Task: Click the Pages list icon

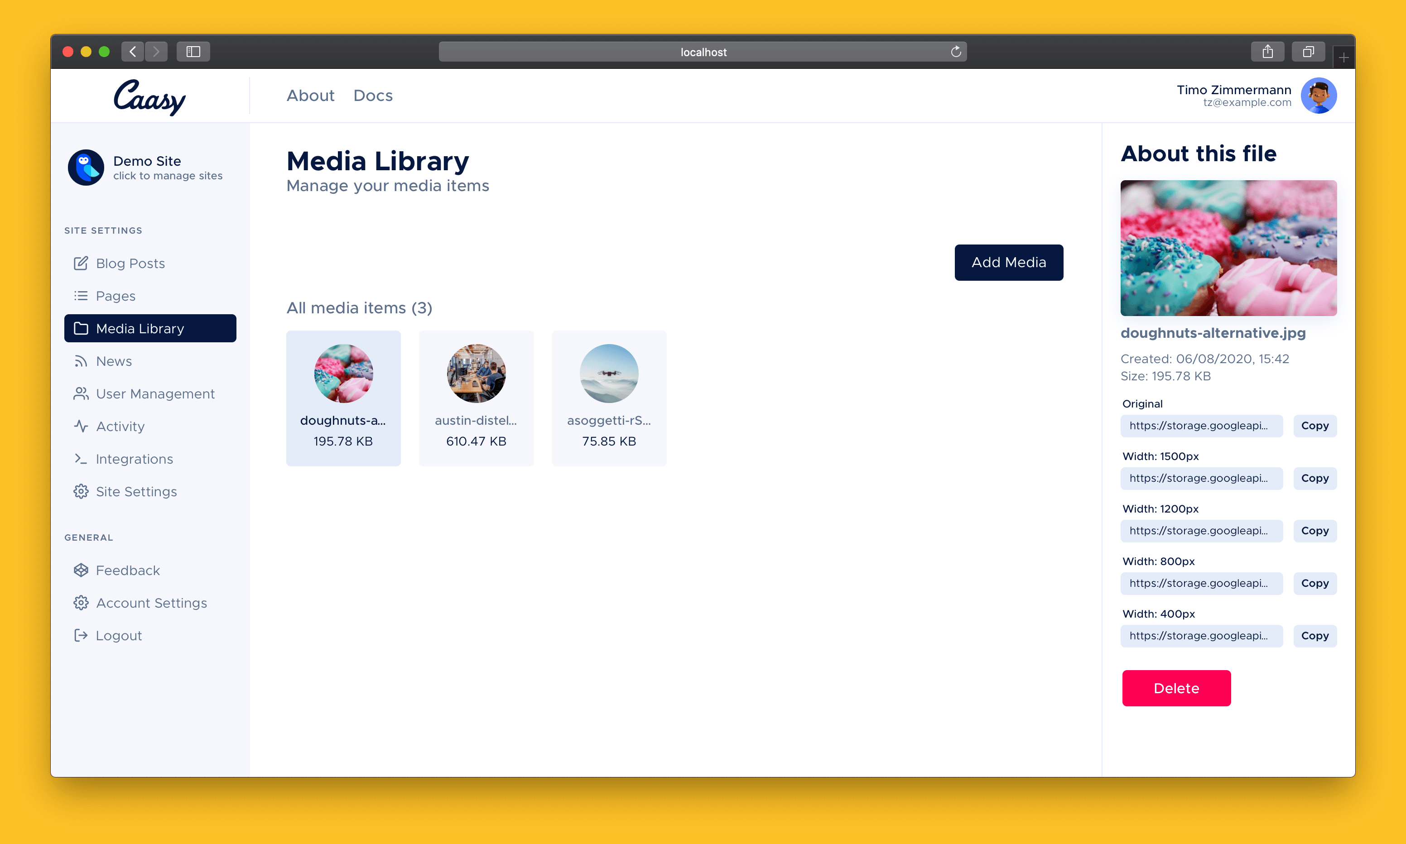Action: [81, 296]
